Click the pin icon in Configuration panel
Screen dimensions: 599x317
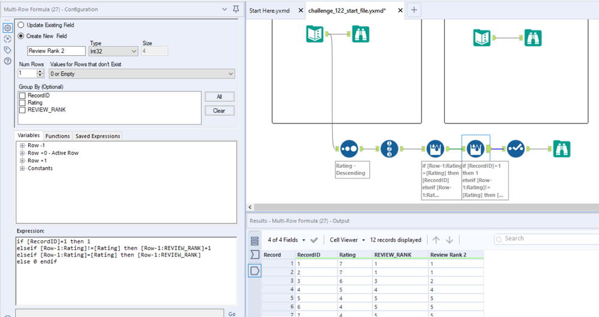pos(236,10)
